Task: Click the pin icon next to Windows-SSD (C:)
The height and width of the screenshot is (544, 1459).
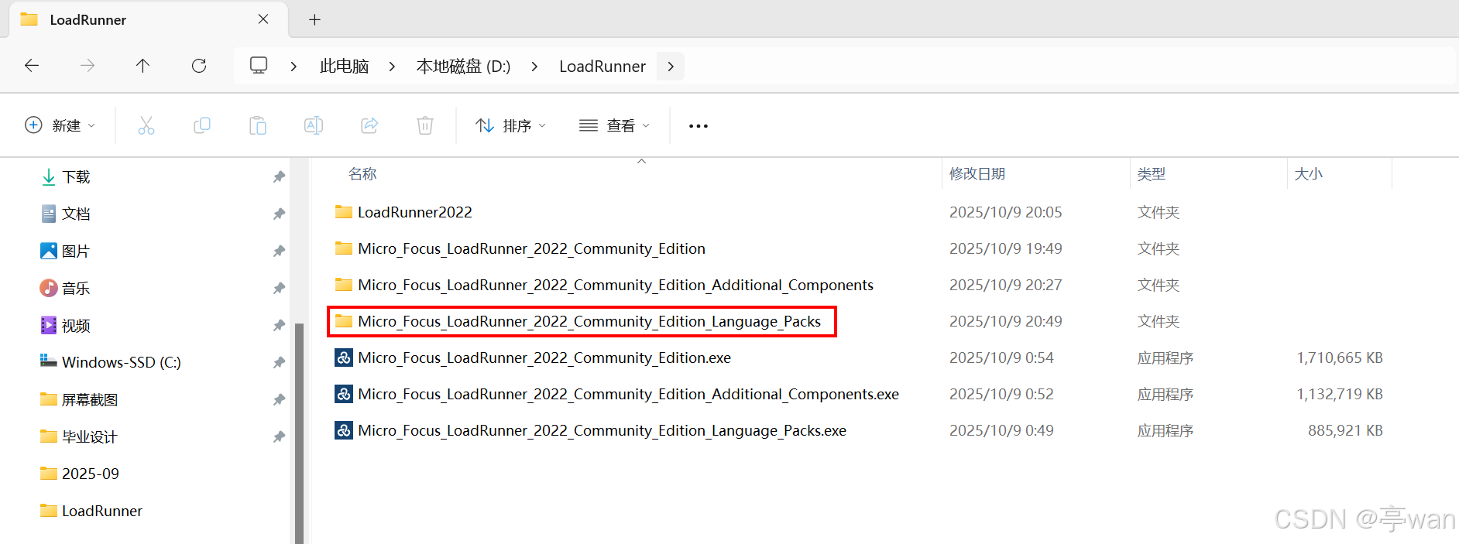Action: coord(279,363)
